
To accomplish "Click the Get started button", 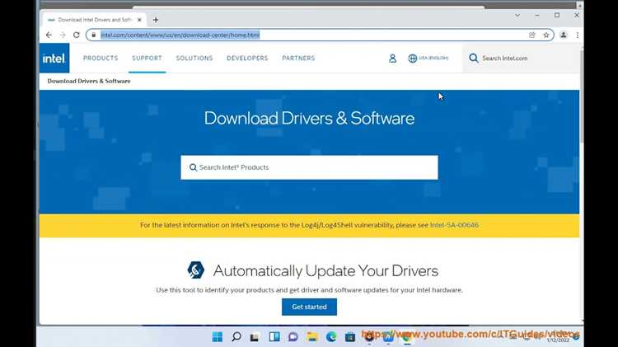I will [309, 307].
